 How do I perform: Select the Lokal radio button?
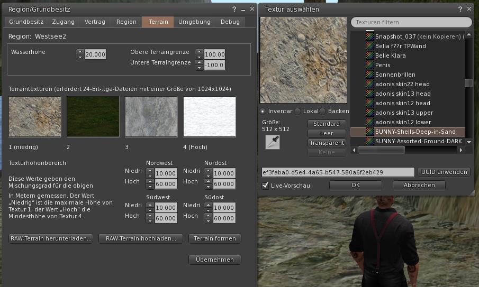[x=298, y=112]
